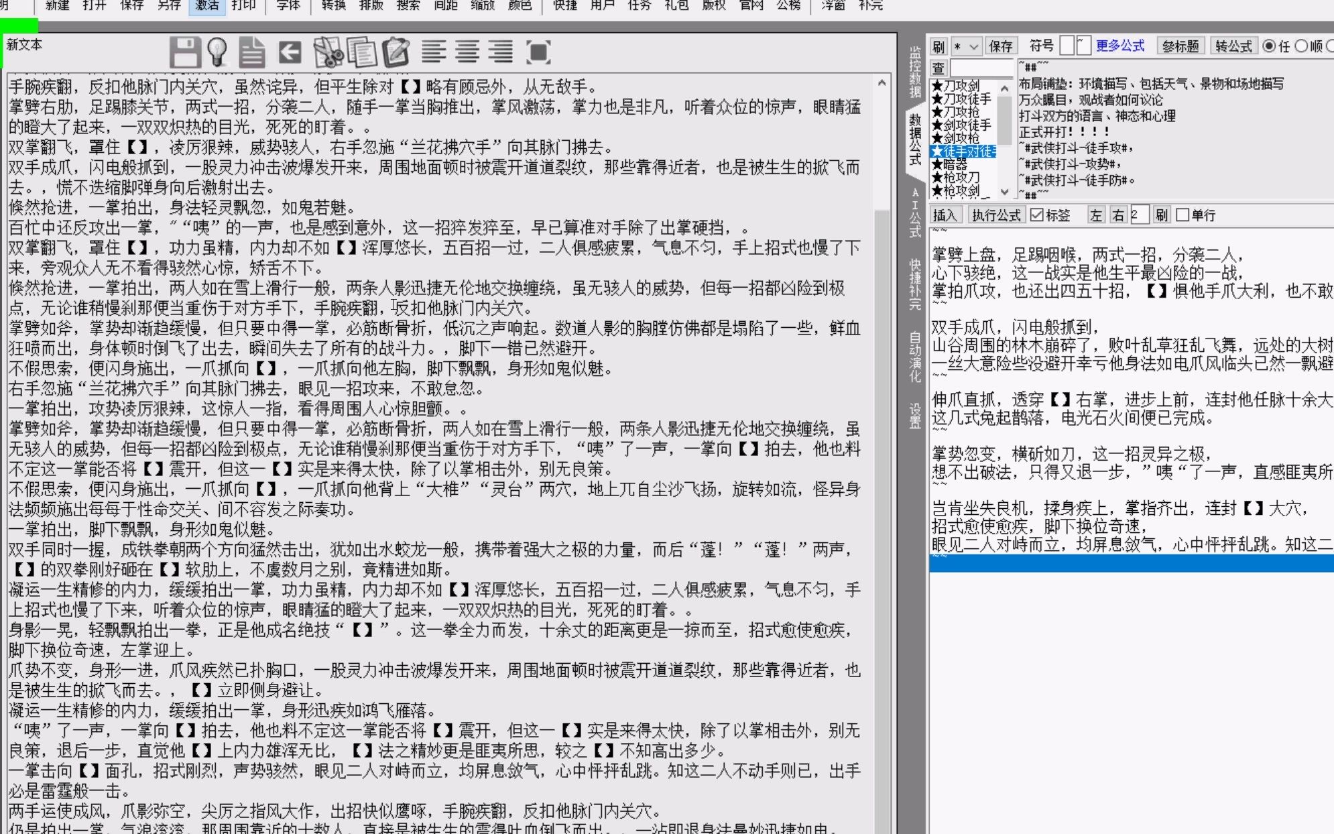Click 另存 in the top menu bar
The width and height of the screenshot is (1334, 834).
[x=170, y=5]
